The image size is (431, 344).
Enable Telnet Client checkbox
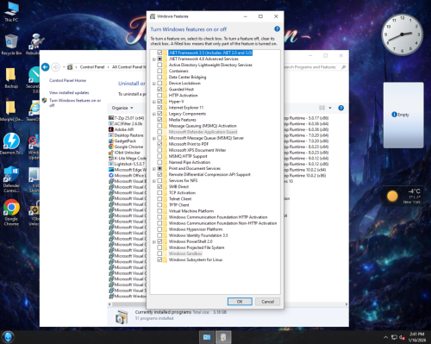(x=159, y=199)
